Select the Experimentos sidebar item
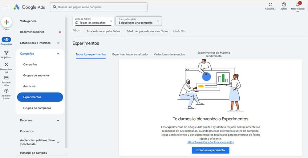Viewport: 308px width, 158px height. (40, 97)
